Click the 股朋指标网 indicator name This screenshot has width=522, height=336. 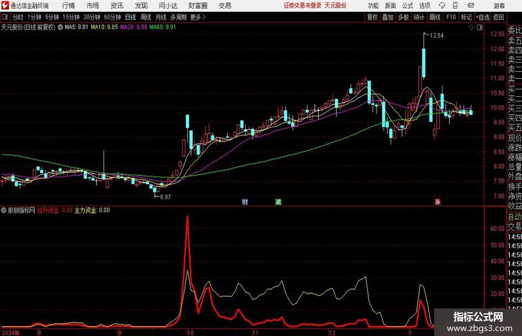[22, 210]
